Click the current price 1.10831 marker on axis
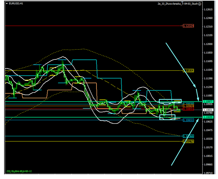 tap(208, 110)
